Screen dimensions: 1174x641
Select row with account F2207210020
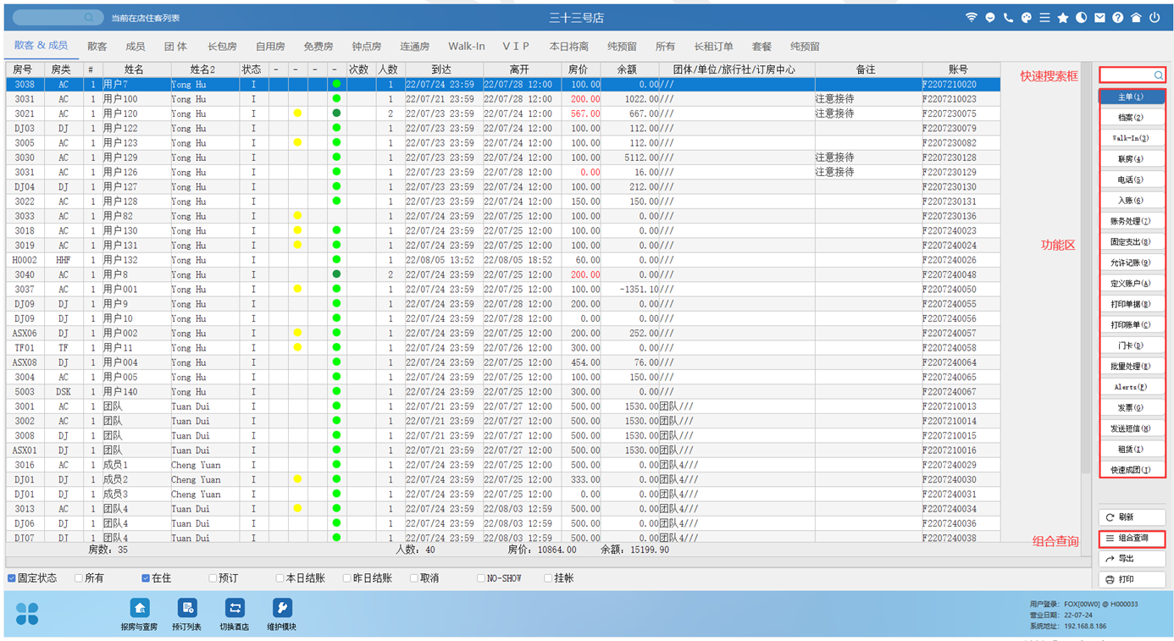pos(503,85)
